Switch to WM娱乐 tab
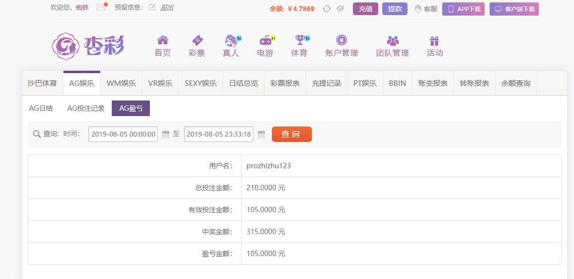 [121, 83]
